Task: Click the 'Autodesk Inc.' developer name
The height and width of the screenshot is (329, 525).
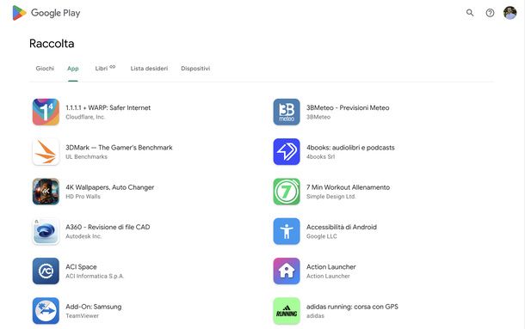Action: pos(83,236)
